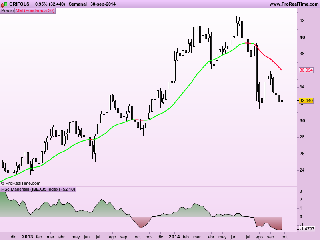Click the 24 price axis label

tap(302, 170)
